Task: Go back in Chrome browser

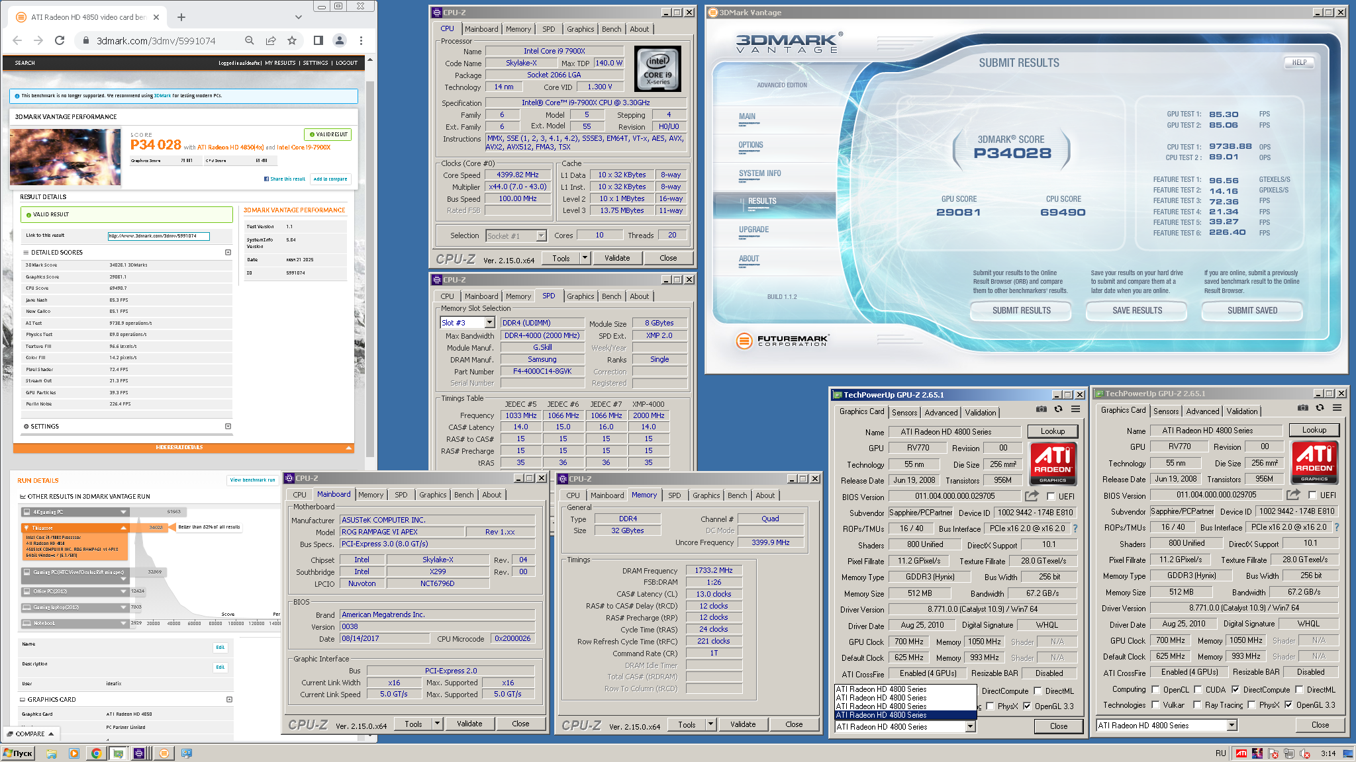Action: pyautogui.click(x=17, y=40)
